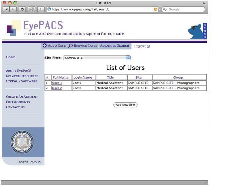Image resolution: width=227 pixels, height=187 pixels.
Task: Click the lock icon in the title bar
Action: [x=204, y=3]
